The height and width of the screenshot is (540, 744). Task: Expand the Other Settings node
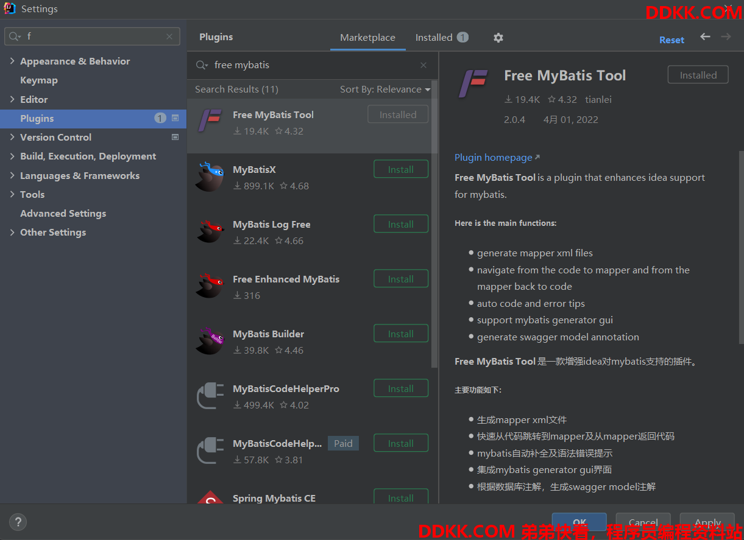click(x=12, y=232)
